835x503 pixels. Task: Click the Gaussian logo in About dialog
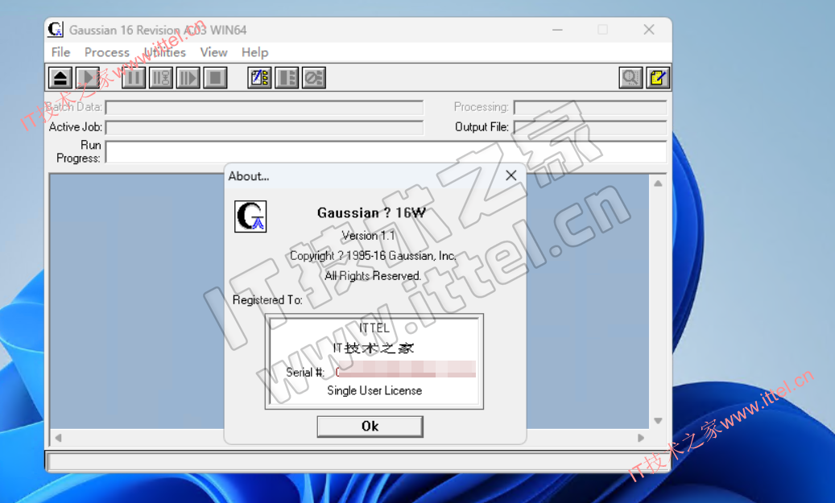pos(250,216)
